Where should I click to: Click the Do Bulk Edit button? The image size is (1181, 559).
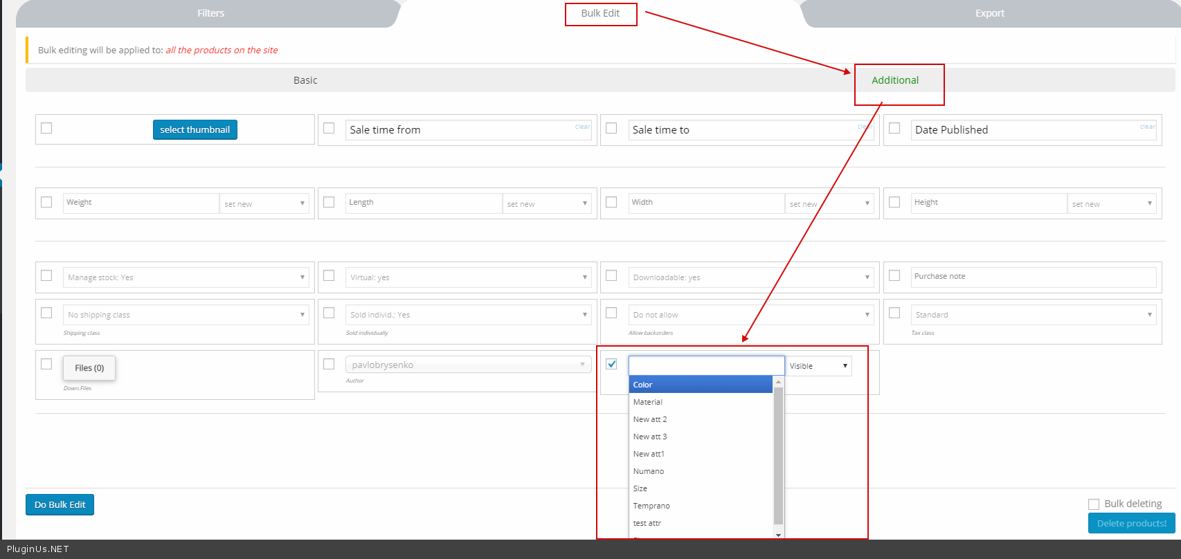(60, 504)
